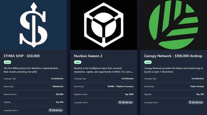Click Campaign Type label on ETHRA SHIP card
This screenshot has width=207, height=115.
pyautogui.click(x=10, y=79)
